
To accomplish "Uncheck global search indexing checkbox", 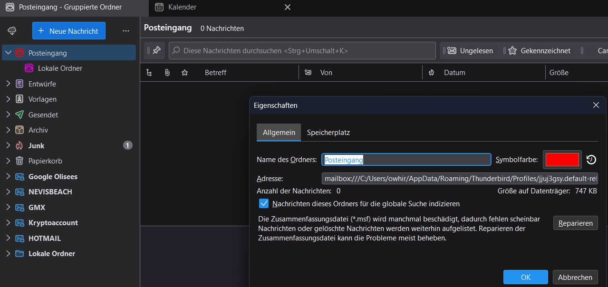I will (264, 203).
